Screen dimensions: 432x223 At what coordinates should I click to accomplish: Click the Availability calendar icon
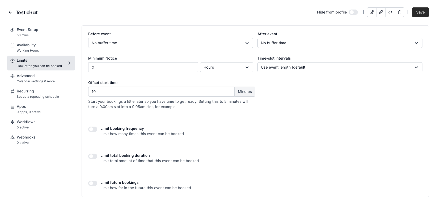point(12,45)
